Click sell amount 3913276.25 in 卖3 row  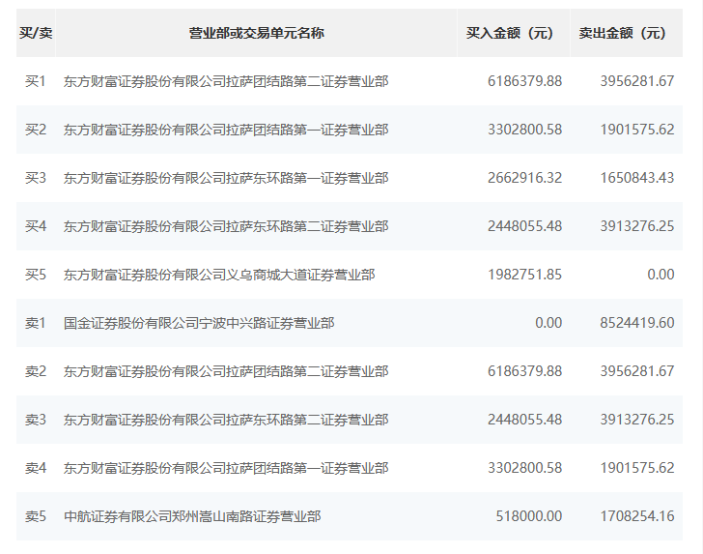(x=637, y=420)
